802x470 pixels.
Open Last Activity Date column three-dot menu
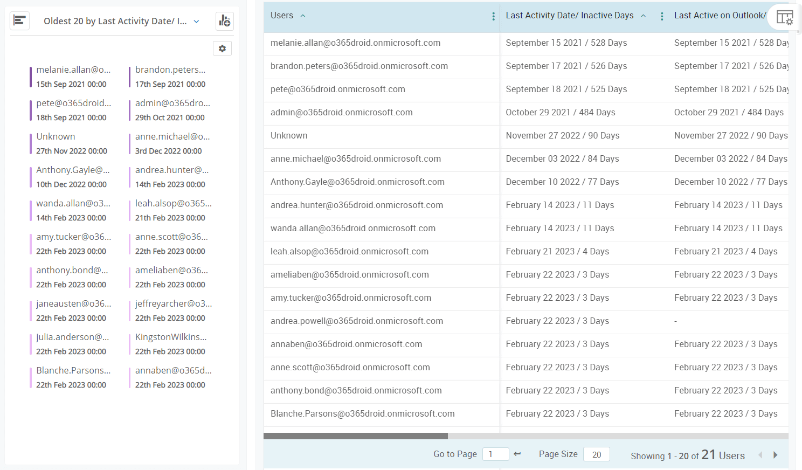click(661, 17)
